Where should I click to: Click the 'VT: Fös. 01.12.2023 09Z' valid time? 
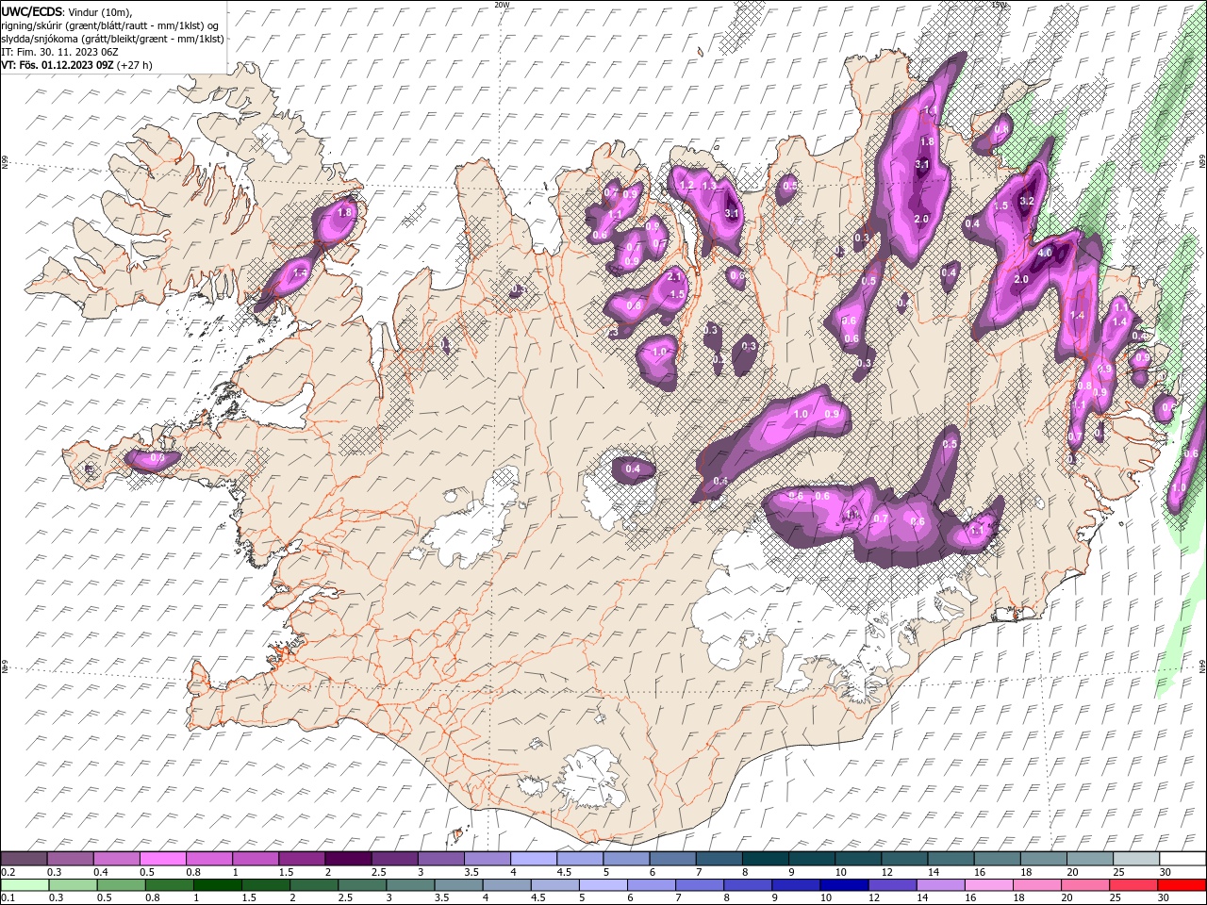[58, 65]
